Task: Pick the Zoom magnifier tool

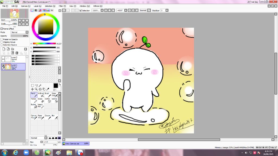Action: [36, 89]
